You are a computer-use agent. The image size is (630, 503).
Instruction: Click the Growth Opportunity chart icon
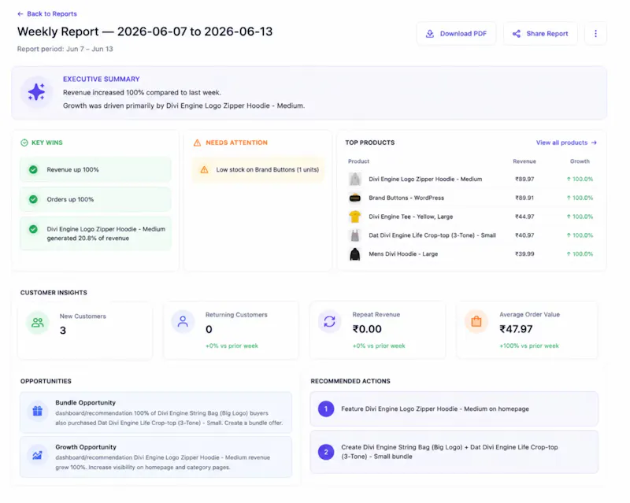[x=37, y=455]
